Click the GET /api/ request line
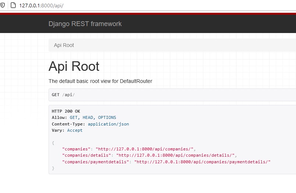 pos(63,95)
